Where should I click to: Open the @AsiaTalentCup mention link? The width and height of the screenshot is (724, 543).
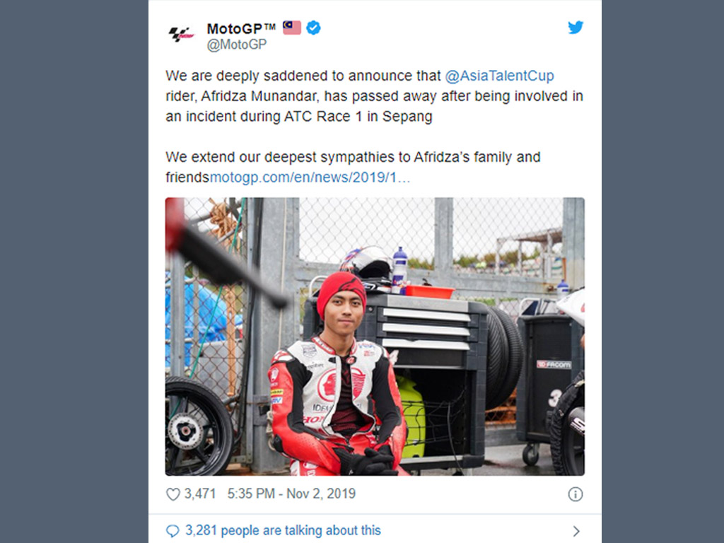click(x=499, y=76)
